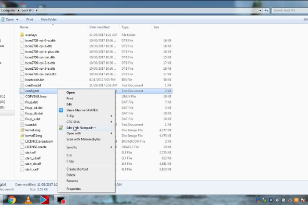Select the kernel7.img disc image icon
This screenshot has width=308, height=205.
[x=22, y=136]
